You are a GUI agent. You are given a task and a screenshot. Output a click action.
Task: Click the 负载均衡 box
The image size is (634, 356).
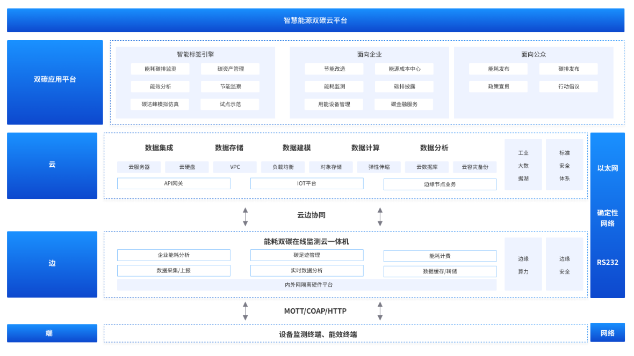click(x=283, y=167)
